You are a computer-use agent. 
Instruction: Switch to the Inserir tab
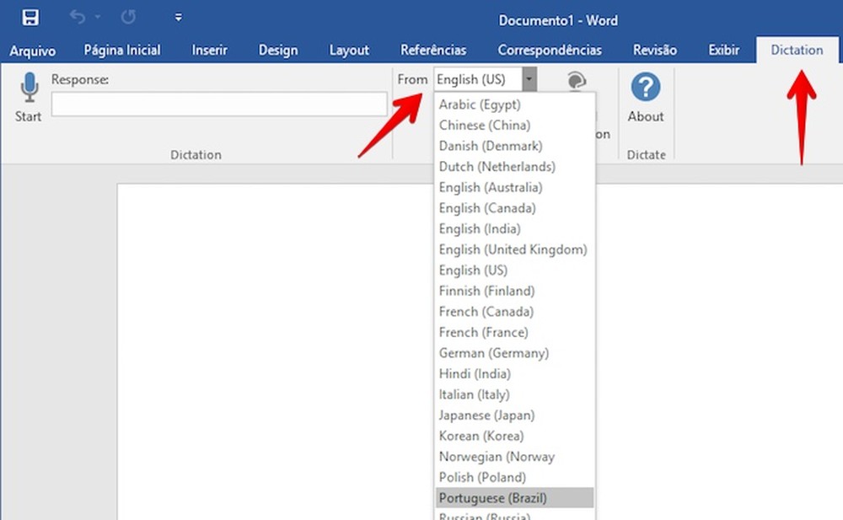coord(209,50)
